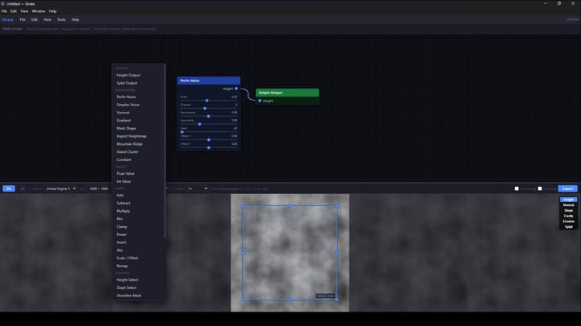Open the Unreal Engine 5 engine dropdown

coord(61,189)
